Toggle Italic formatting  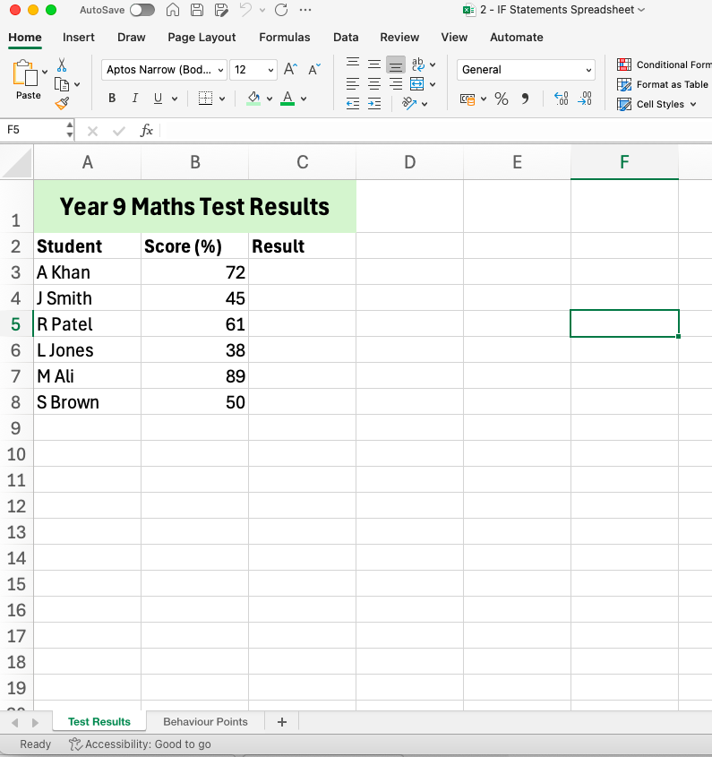[135, 99]
